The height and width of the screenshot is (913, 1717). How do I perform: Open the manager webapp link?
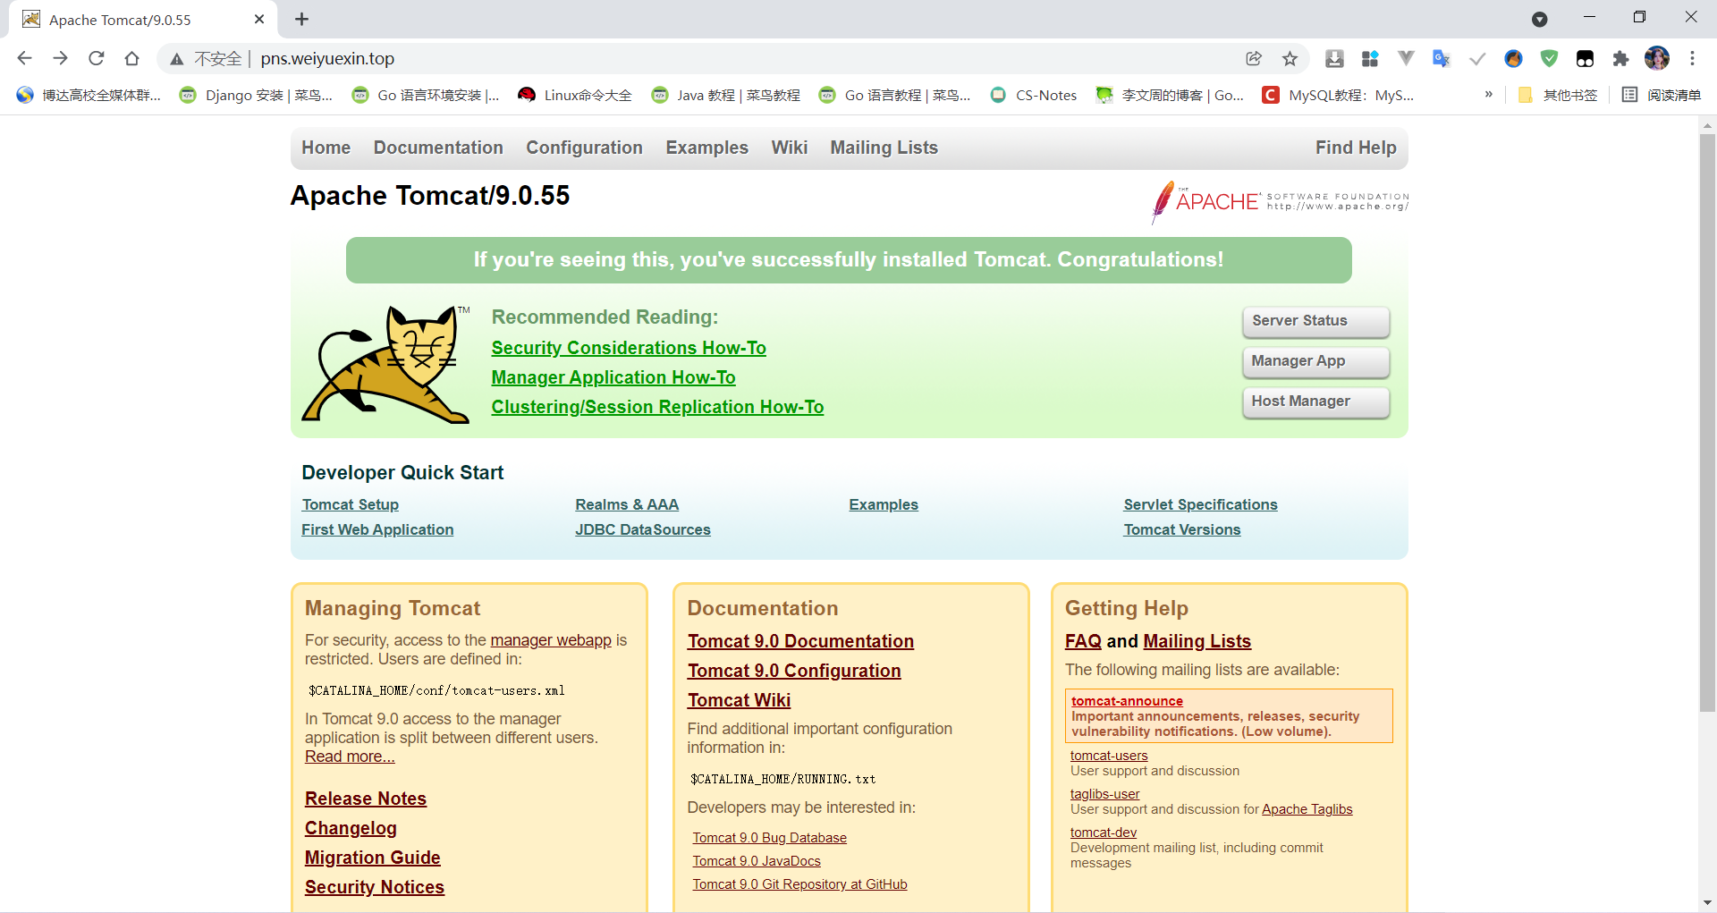[551, 640]
